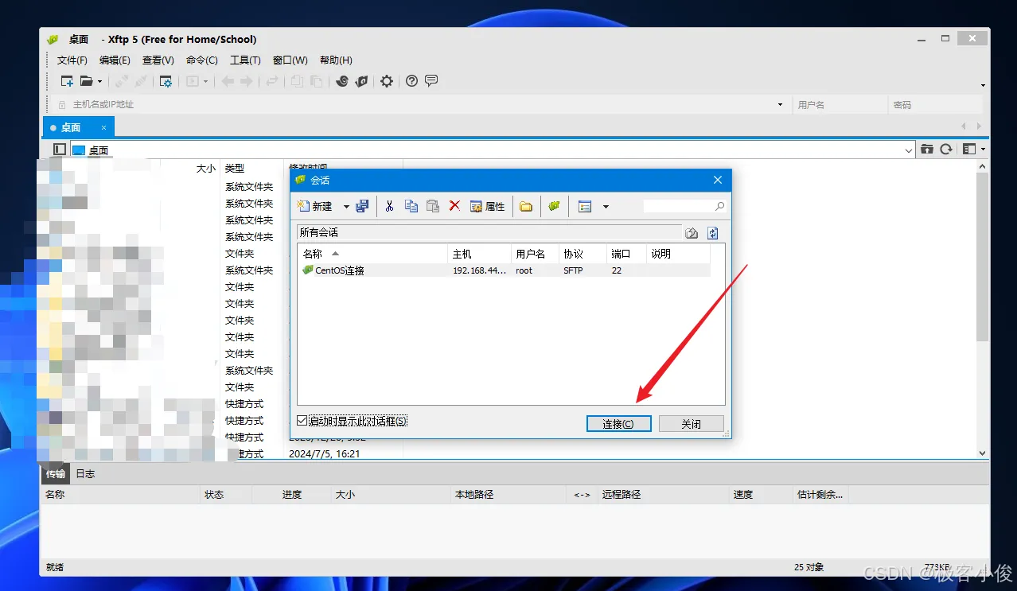Click the 新建 button in the Sessions dialog
Image resolution: width=1017 pixels, height=591 pixels.
point(315,206)
